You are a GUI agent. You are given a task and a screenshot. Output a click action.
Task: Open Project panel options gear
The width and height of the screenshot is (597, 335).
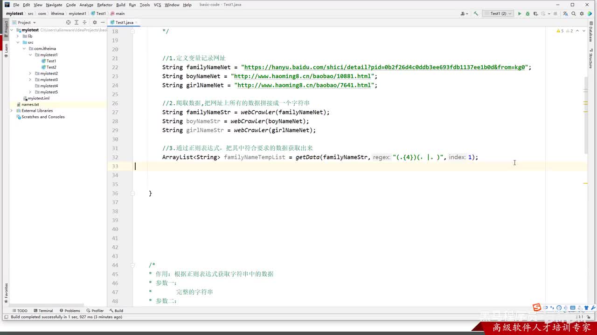95,22
